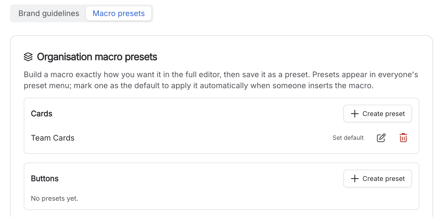
Task: Click plus icon in Buttons Create preset
Action: pos(355,179)
